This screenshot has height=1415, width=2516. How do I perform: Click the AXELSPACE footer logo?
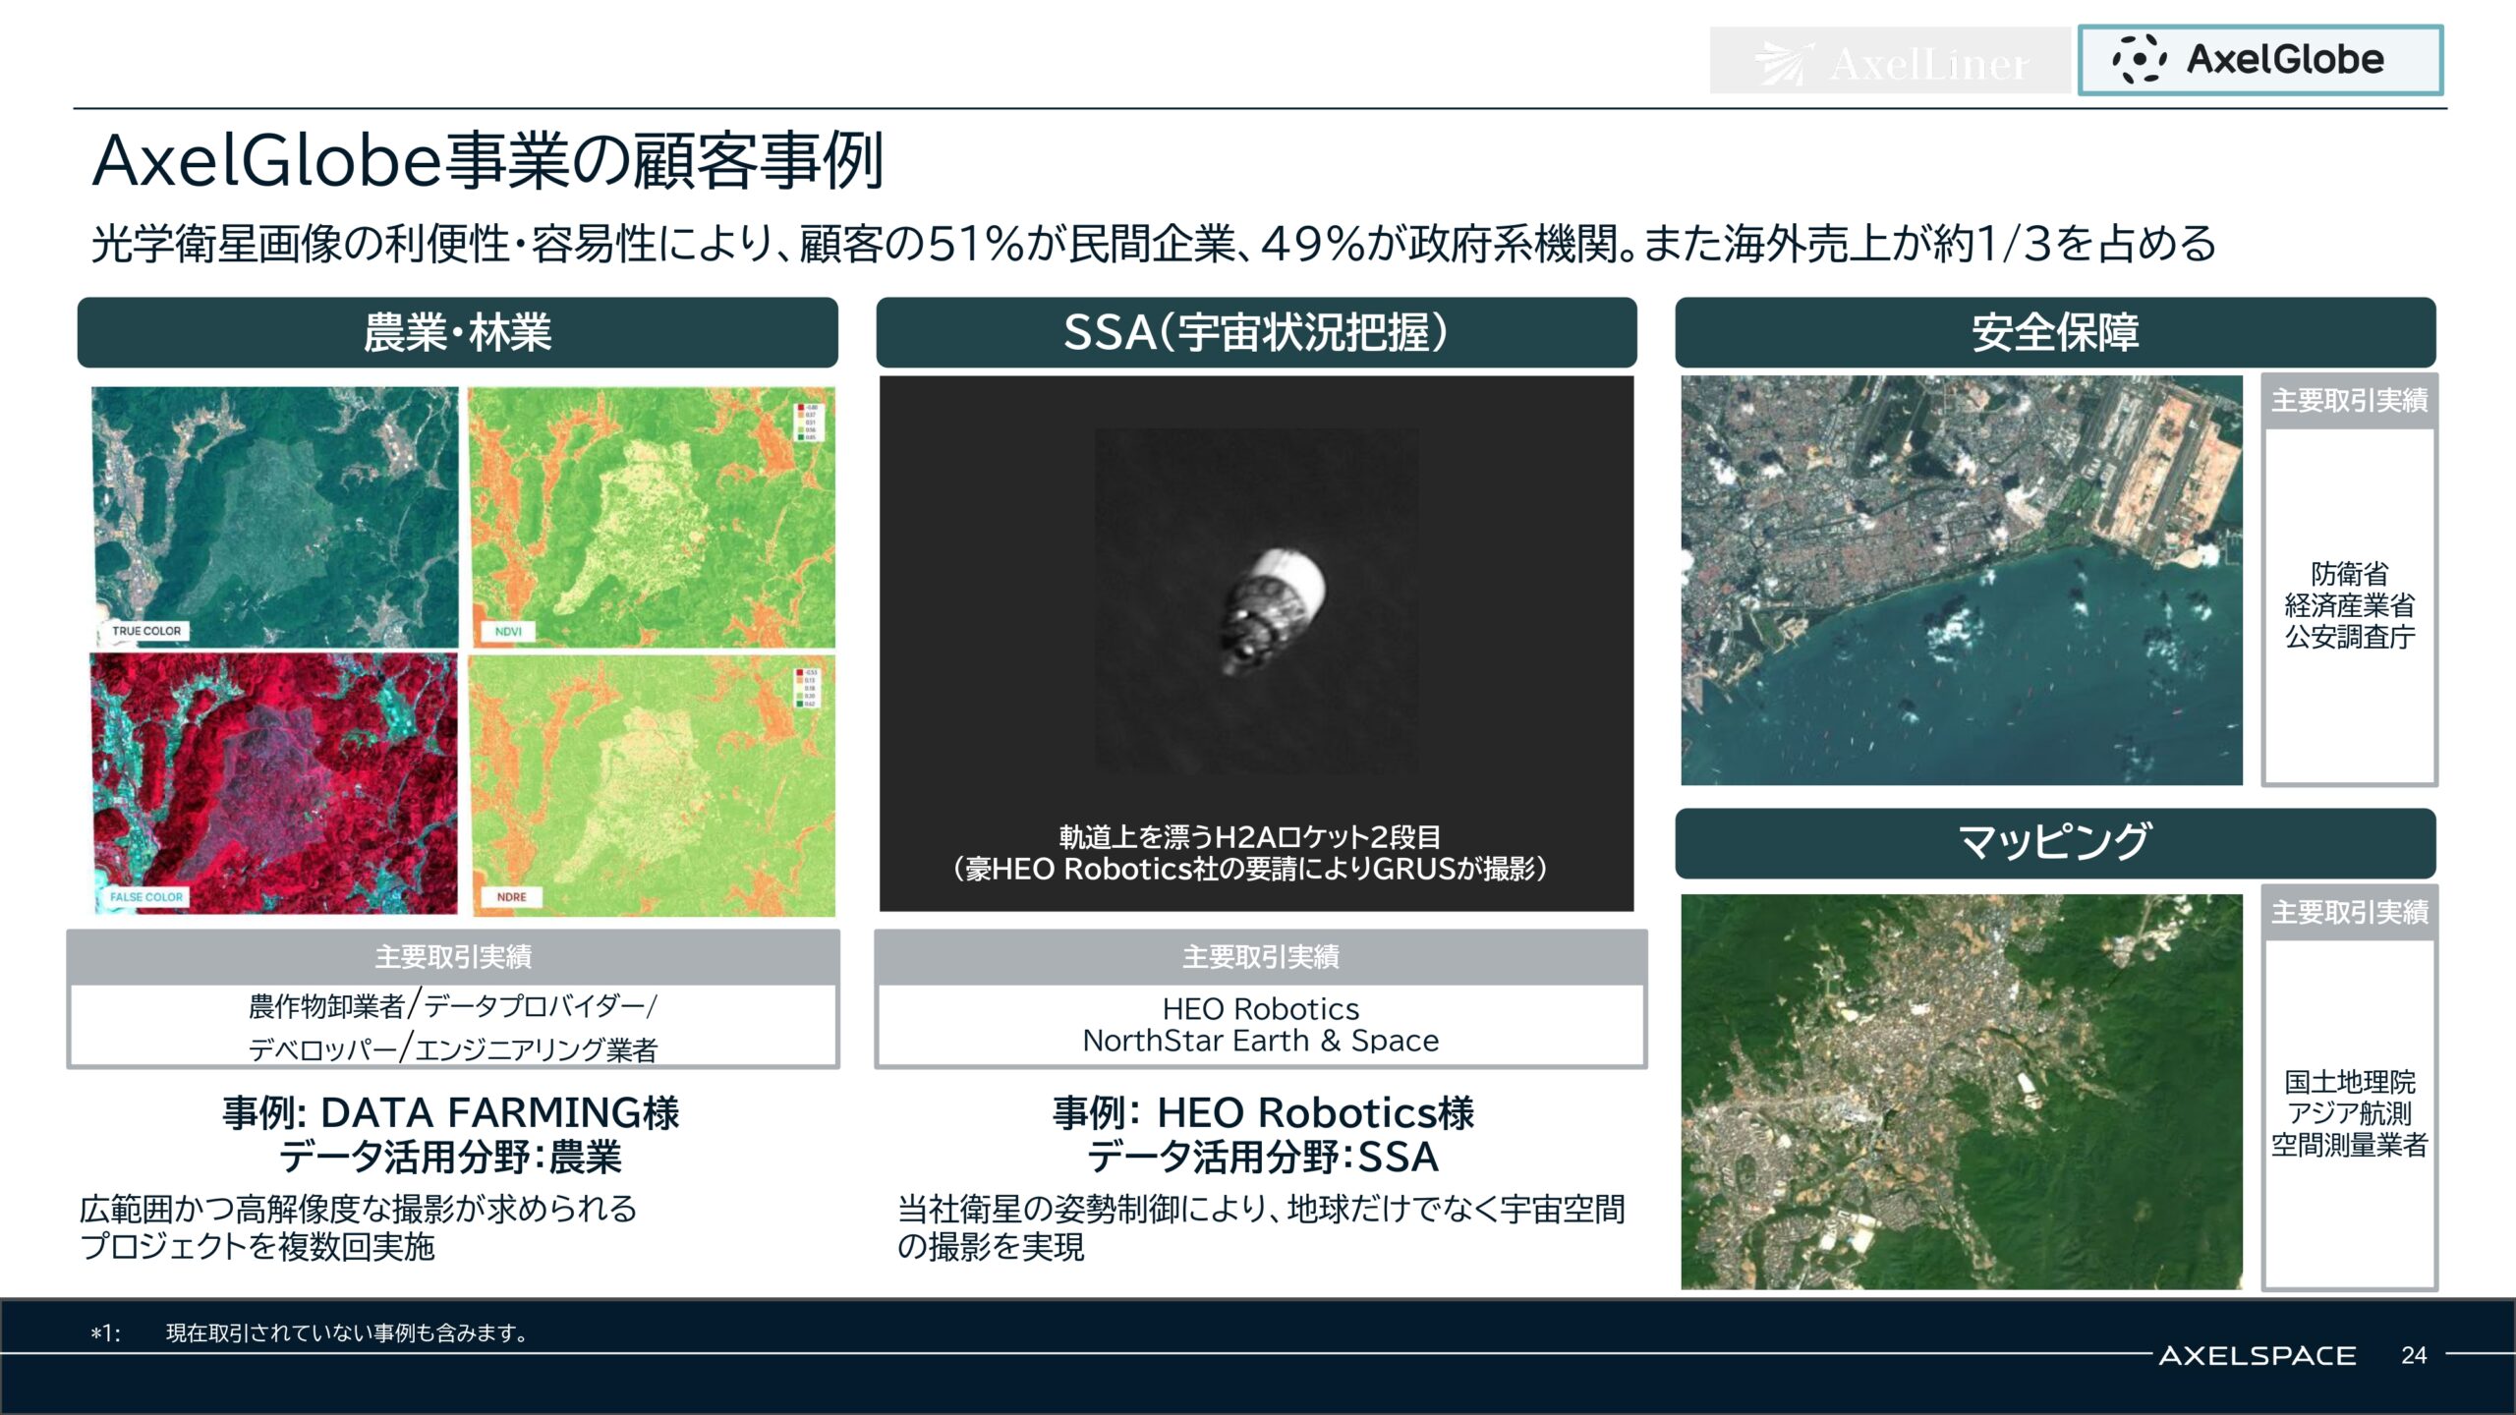click(x=2258, y=1356)
